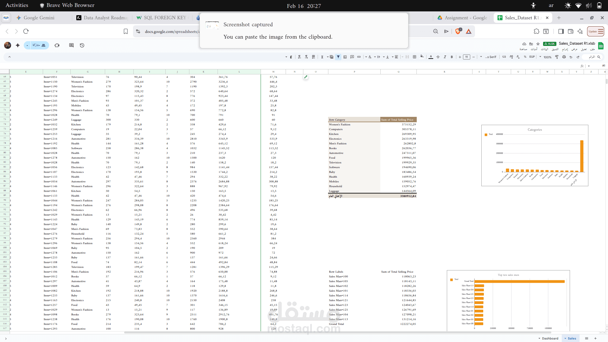
Task: Toggle the filter funnel button
Action: pyautogui.click(x=338, y=57)
